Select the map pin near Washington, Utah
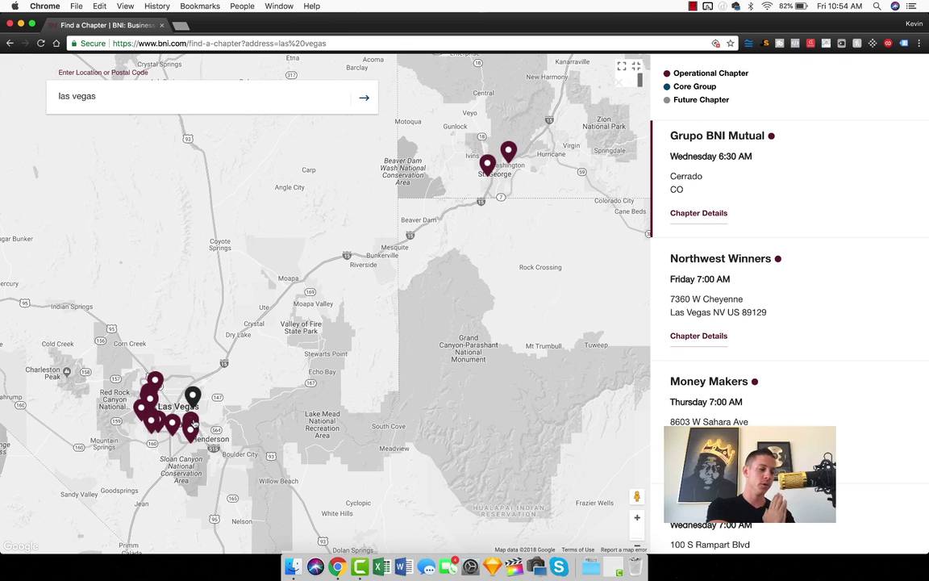929x581 pixels. [x=508, y=153]
